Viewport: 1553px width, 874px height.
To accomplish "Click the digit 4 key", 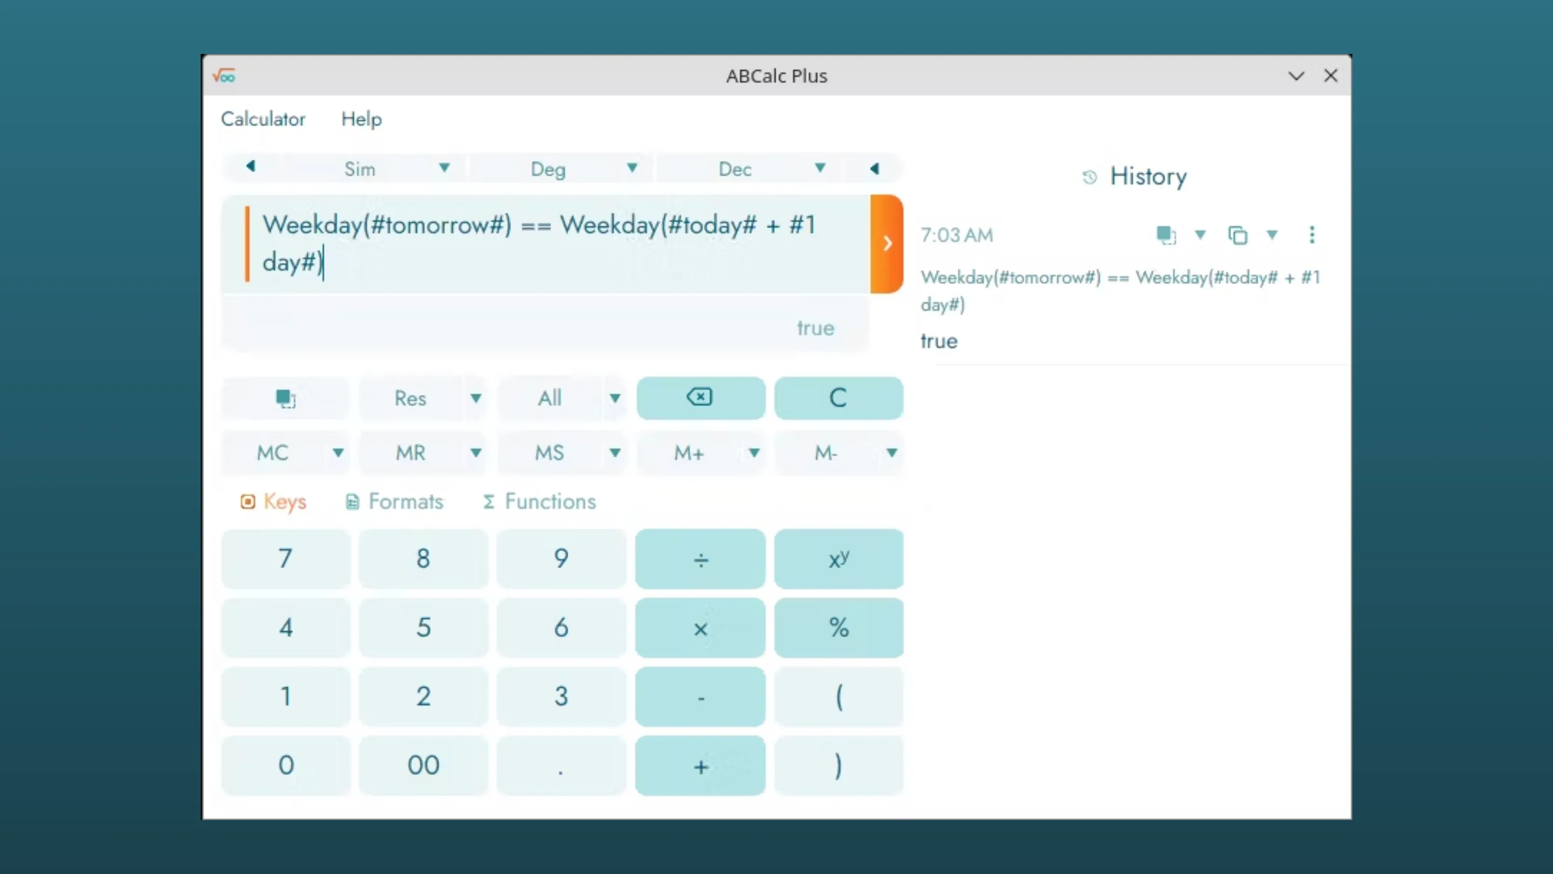I will click(286, 628).
